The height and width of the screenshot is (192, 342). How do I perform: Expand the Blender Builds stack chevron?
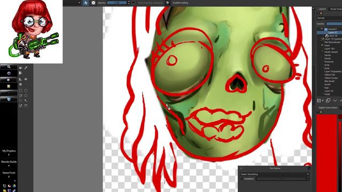point(9,166)
